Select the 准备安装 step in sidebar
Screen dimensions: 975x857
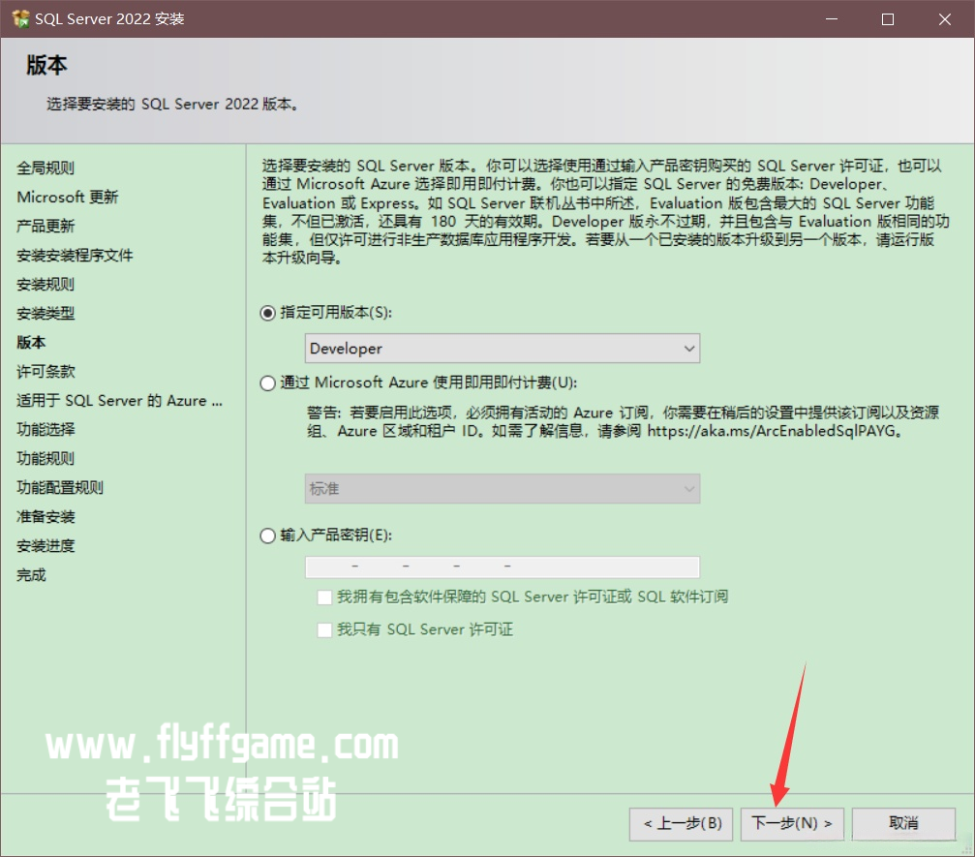click(46, 517)
